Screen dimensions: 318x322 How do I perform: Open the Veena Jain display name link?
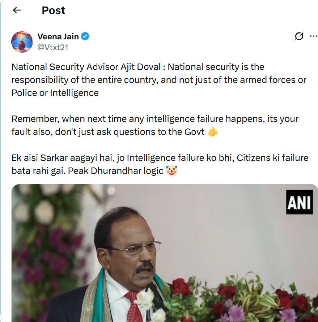[58, 36]
